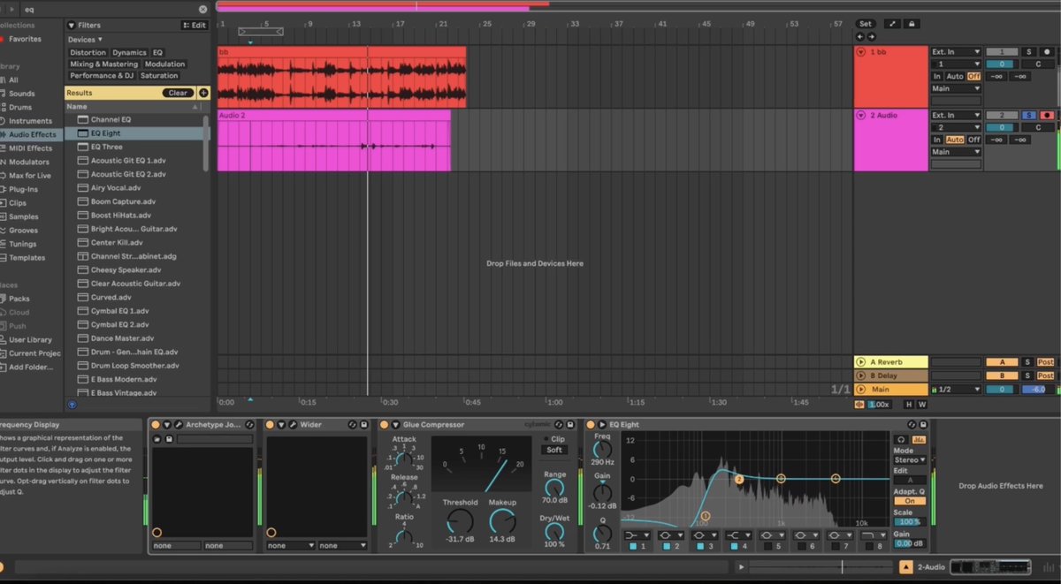Viewport: 1061px width, 584px height.
Task: Click the Edit filters button
Action: pyautogui.click(x=194, y=26)
